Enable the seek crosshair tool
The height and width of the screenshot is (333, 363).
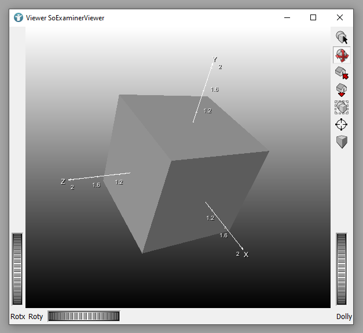pyautogui.click(x=342, y=124)
